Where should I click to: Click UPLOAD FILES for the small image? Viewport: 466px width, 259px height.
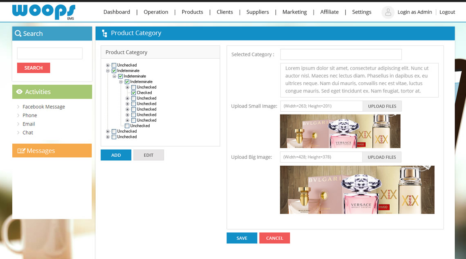point(382,106)
